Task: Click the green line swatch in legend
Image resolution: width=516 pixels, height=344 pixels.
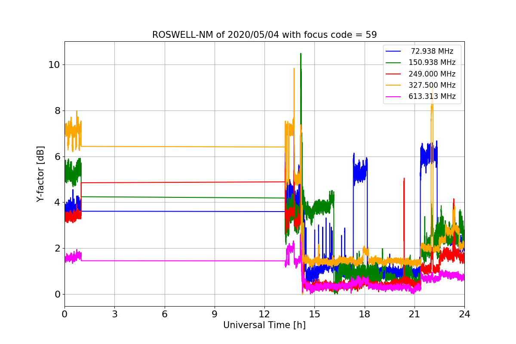Action: point(393,63)
